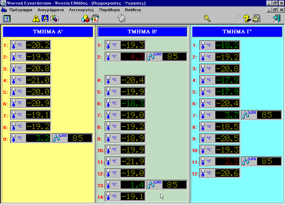Image resolution: width=285 pixels, height=205 pixels.
Task: Click the ΤΜΗΜΑ Α' header button
Action: [48, 32]
